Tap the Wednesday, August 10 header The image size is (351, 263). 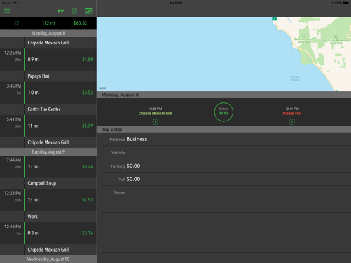(x=48, y=259)
